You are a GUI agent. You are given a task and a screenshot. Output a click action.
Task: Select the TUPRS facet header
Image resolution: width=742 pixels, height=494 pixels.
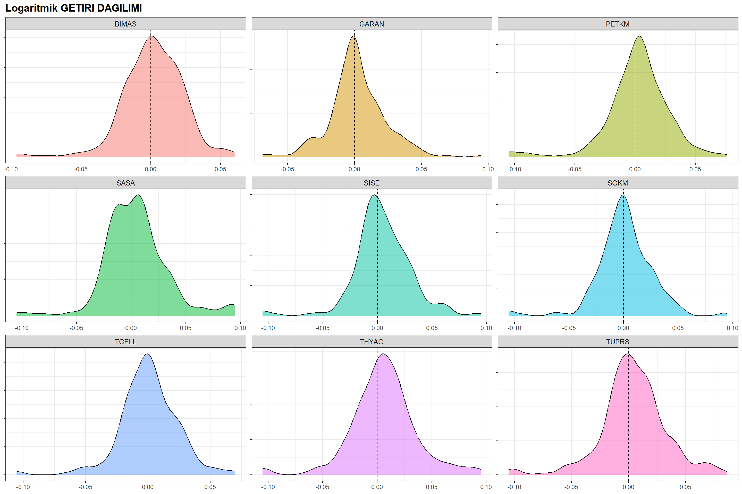(618, 341)
